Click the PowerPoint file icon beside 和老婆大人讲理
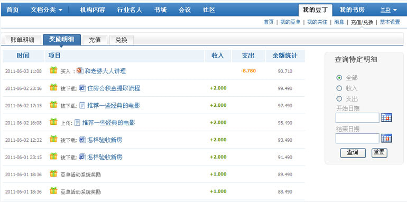The height and width of the screenshot is (202, 407). pos(80,71)
